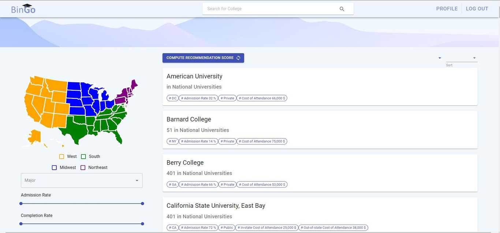
Task: Toggle the West region checkbox
Action: coord(61,157)
